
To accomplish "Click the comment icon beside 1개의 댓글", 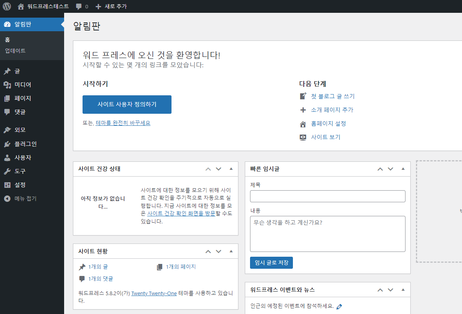I will point(82,279).
